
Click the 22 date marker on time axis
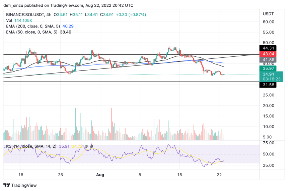[x=219, y=175]
